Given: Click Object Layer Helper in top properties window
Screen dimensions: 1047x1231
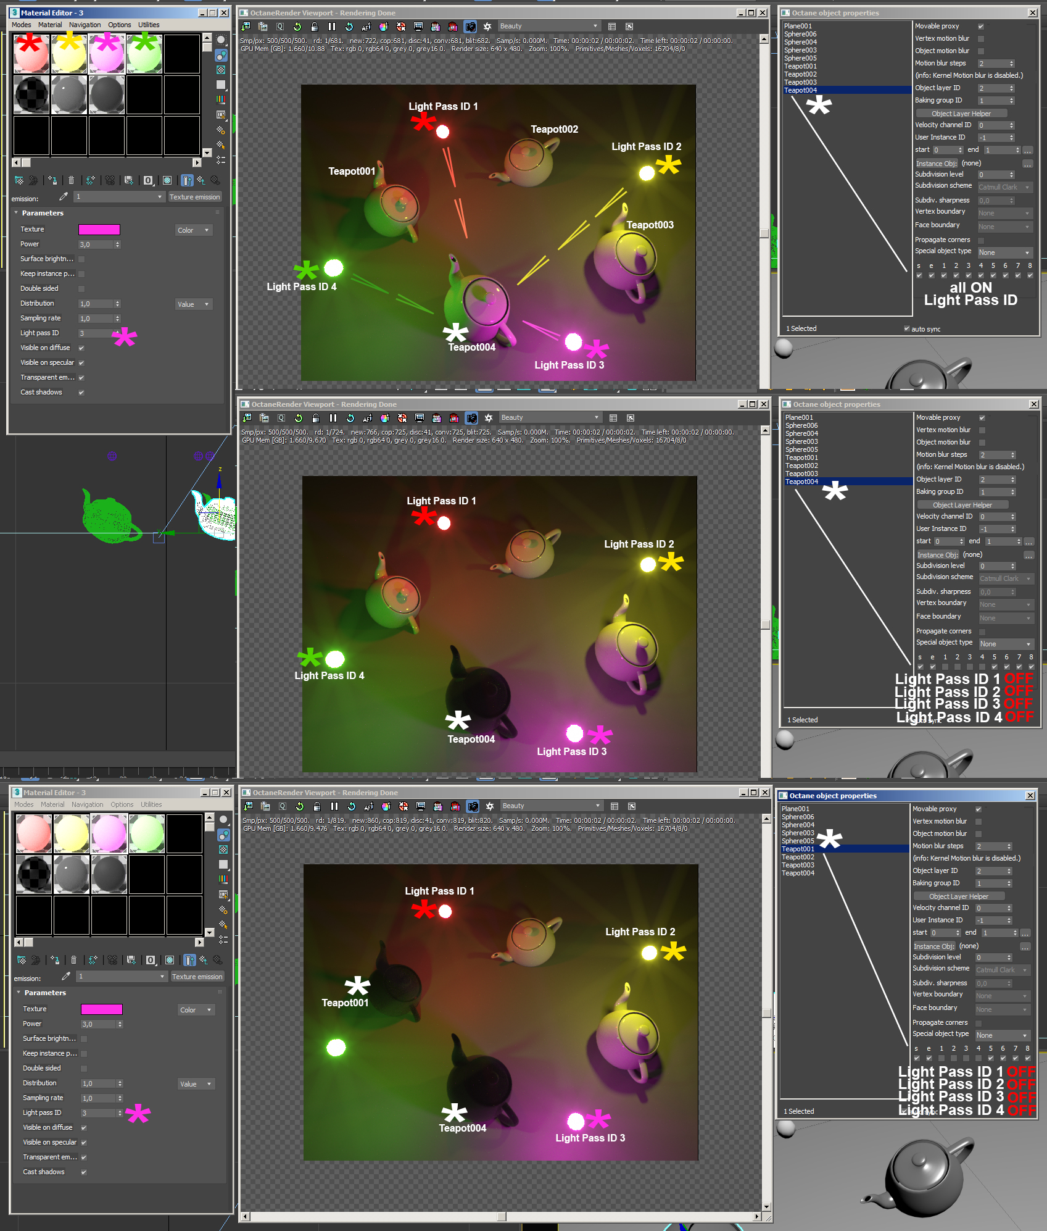Looking at the screenshot, I should click(x=961, y=114).
